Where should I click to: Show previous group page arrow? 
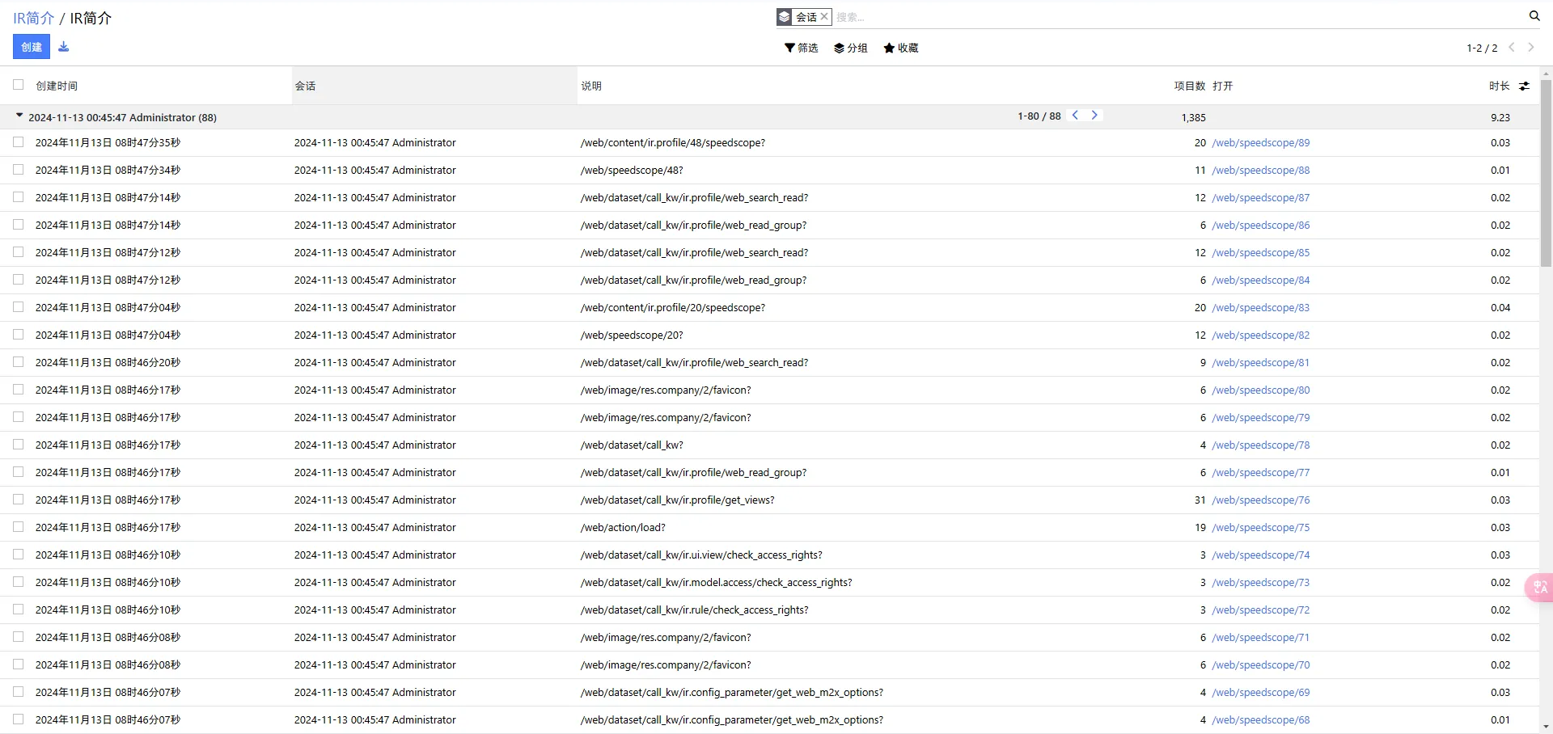1075,116
